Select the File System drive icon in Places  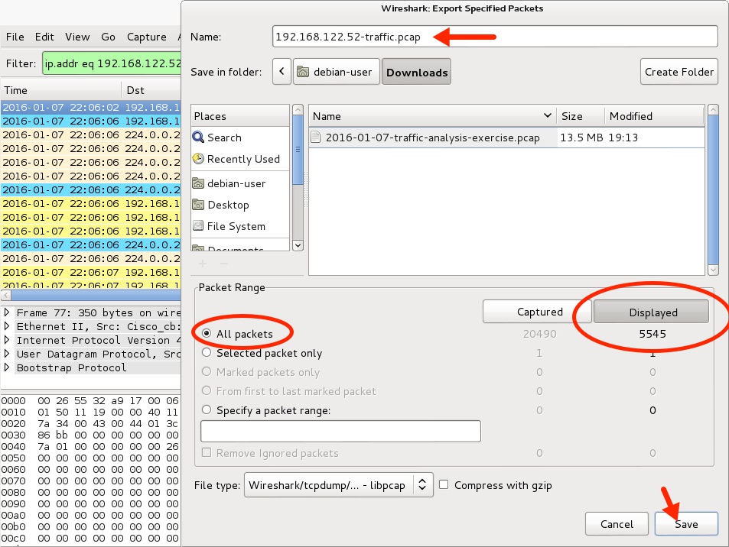tap(198, 226)
